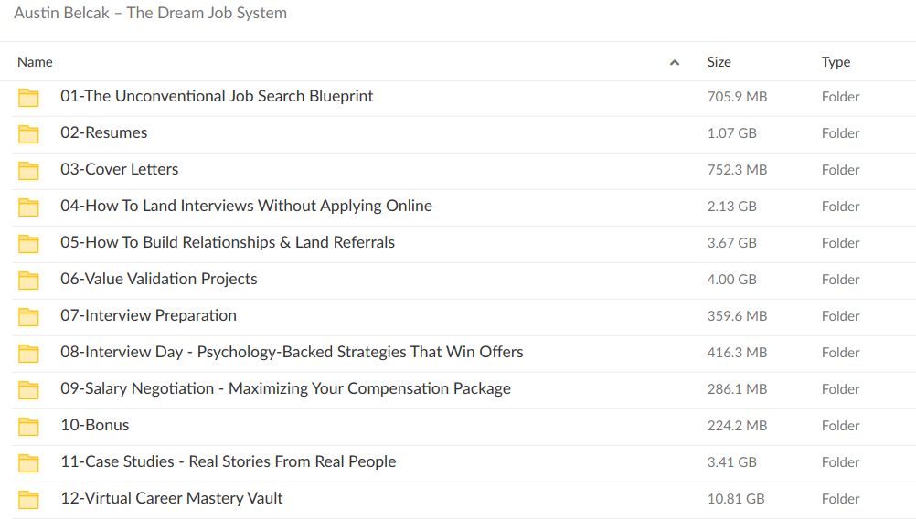Click the Type column header
The height and width of the screenshot is (530, 916).
(x=836, y=62)
